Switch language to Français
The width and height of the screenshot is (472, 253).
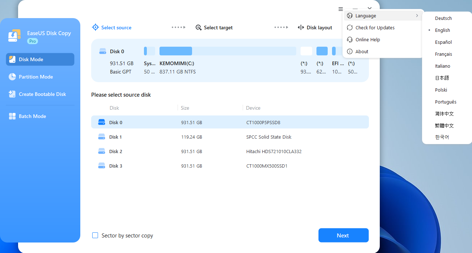coord(443,54)
